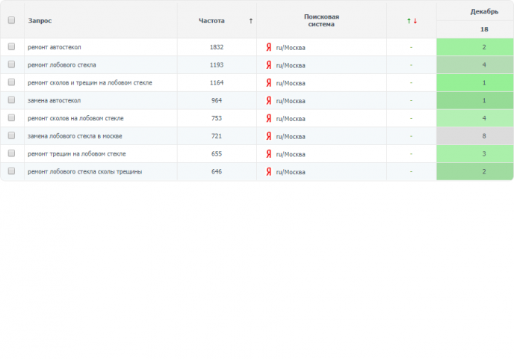This screenshot has width=514, height=359.
Task: Click Yandex icon in замена автостекол row
Action: [x=269, y=100]
